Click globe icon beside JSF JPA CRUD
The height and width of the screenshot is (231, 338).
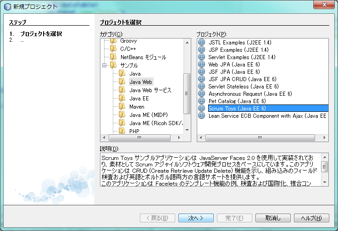coord(201,79)
